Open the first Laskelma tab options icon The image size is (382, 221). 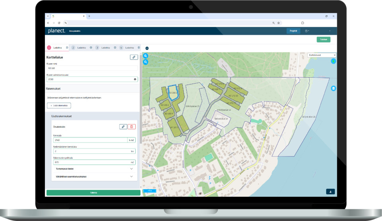(x=67, y=47)
